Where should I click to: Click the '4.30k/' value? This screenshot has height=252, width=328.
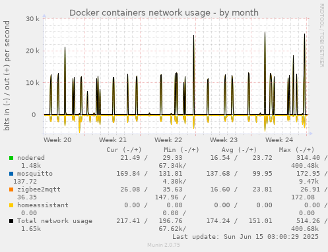tap(174, 182)
